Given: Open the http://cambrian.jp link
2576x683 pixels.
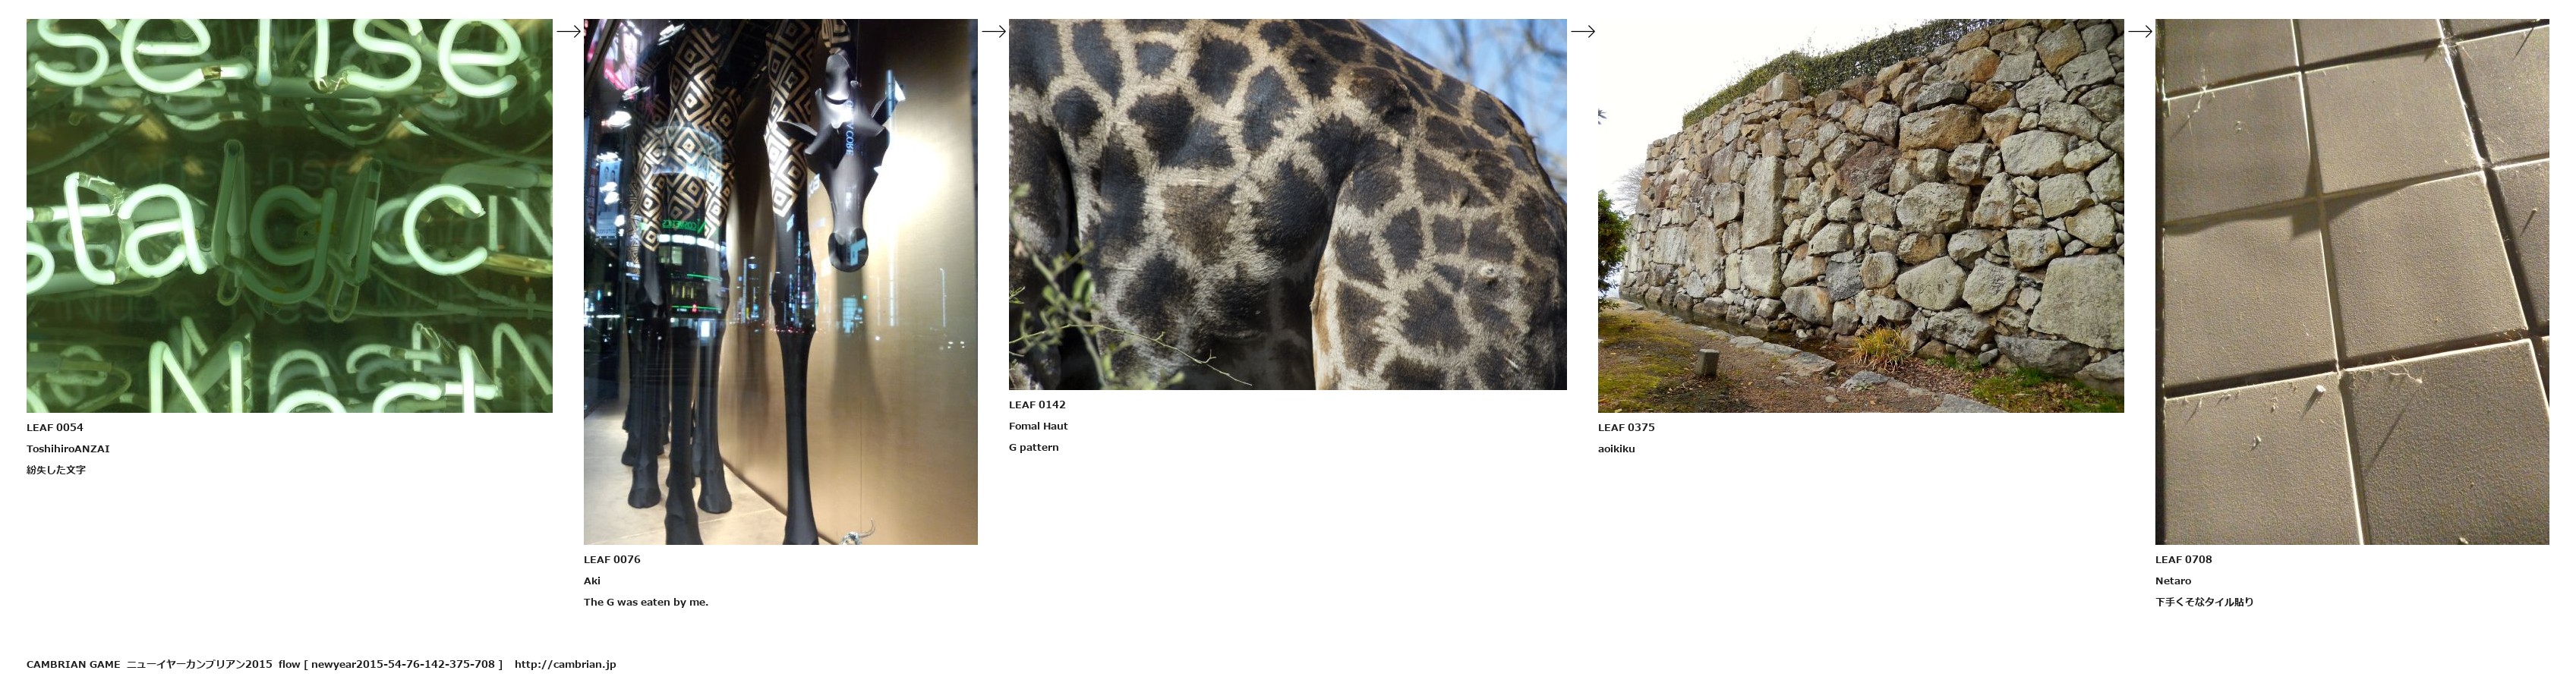Looking at the screenshot, I should [565, 664].
